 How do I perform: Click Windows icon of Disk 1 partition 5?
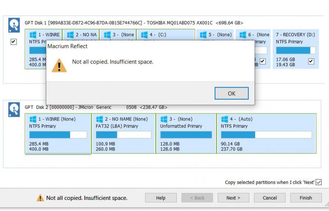click(x=203, y=35)
